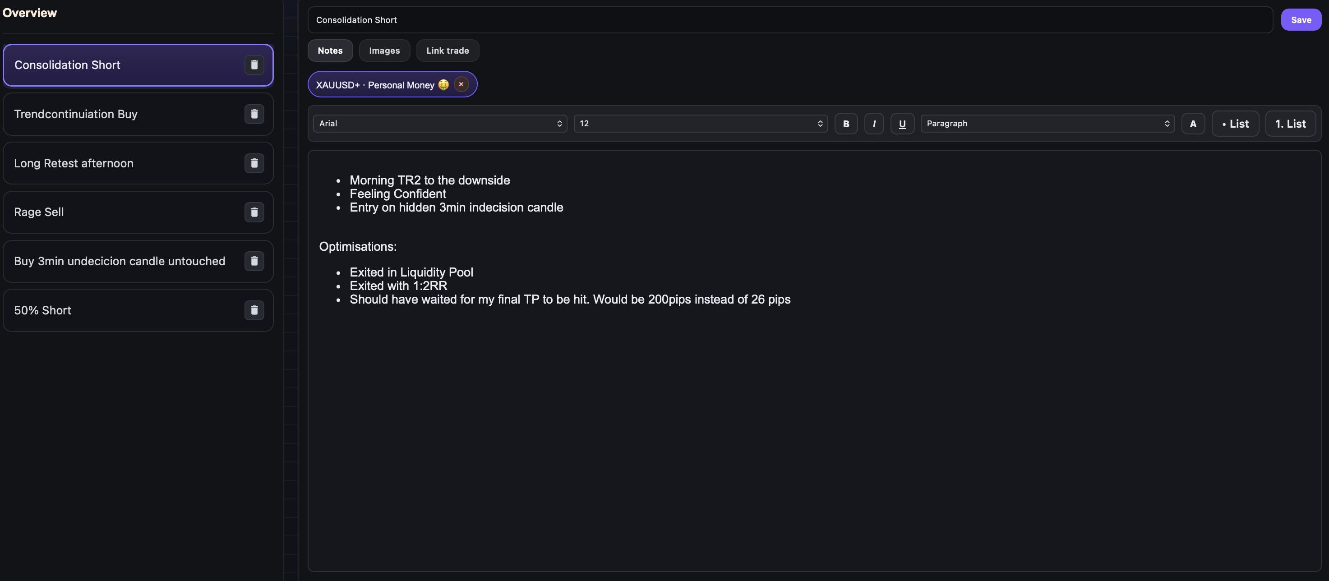Toggle italic formatting

[874, 124]
